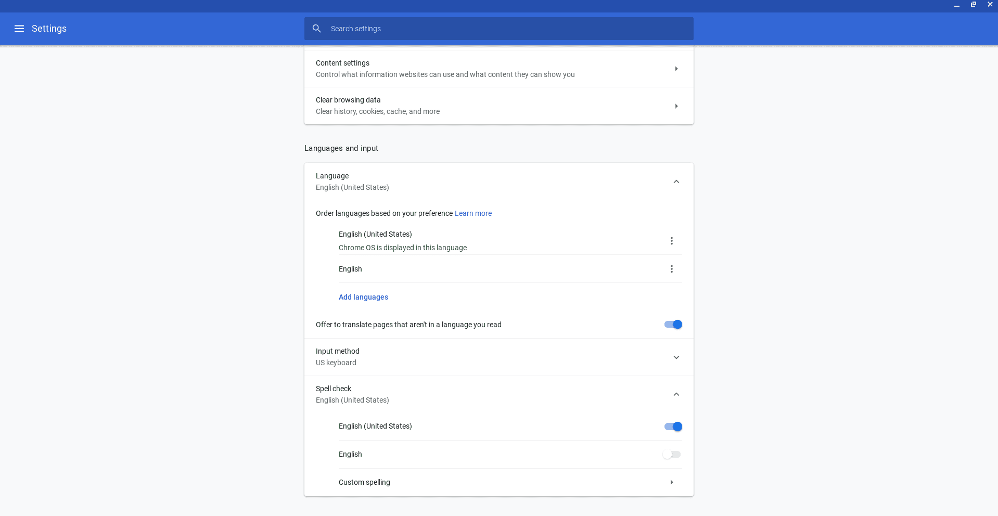This screenshot has height=516, width=998.
Task: Click 'Chrome OS is displayed in this language' text
Action: click(x=402, y=248)
